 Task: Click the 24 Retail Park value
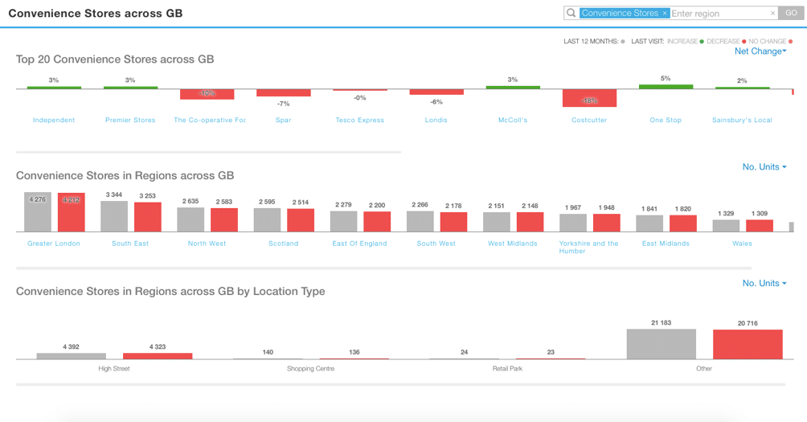click(465, 352)
